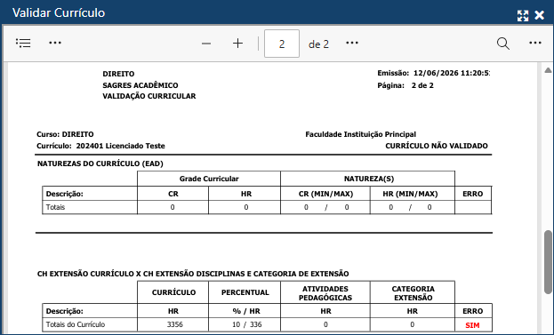Select the 'Totais' row label
Viewport: 554px width, 335px height.
point(55,207)
